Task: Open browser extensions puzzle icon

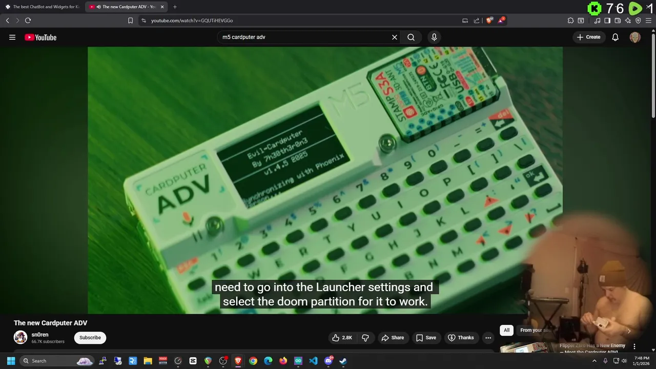Action: (x=570, y=20)
